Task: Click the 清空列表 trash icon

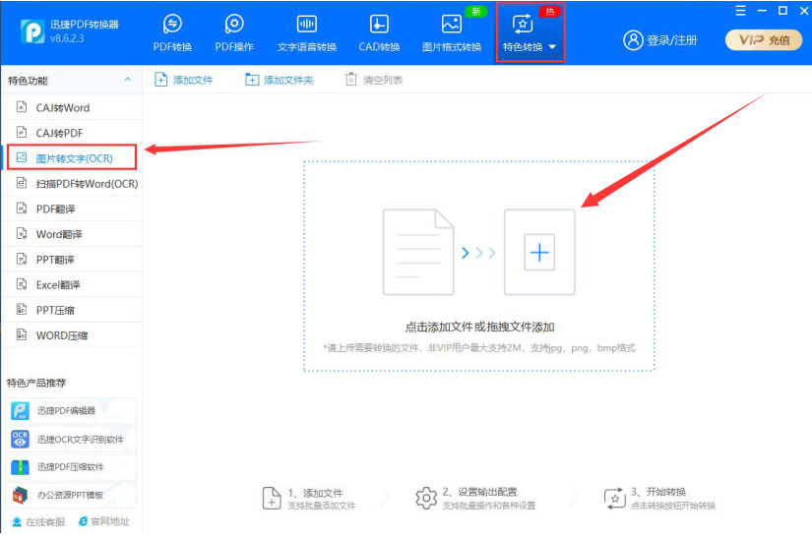Action: point(351,79)
